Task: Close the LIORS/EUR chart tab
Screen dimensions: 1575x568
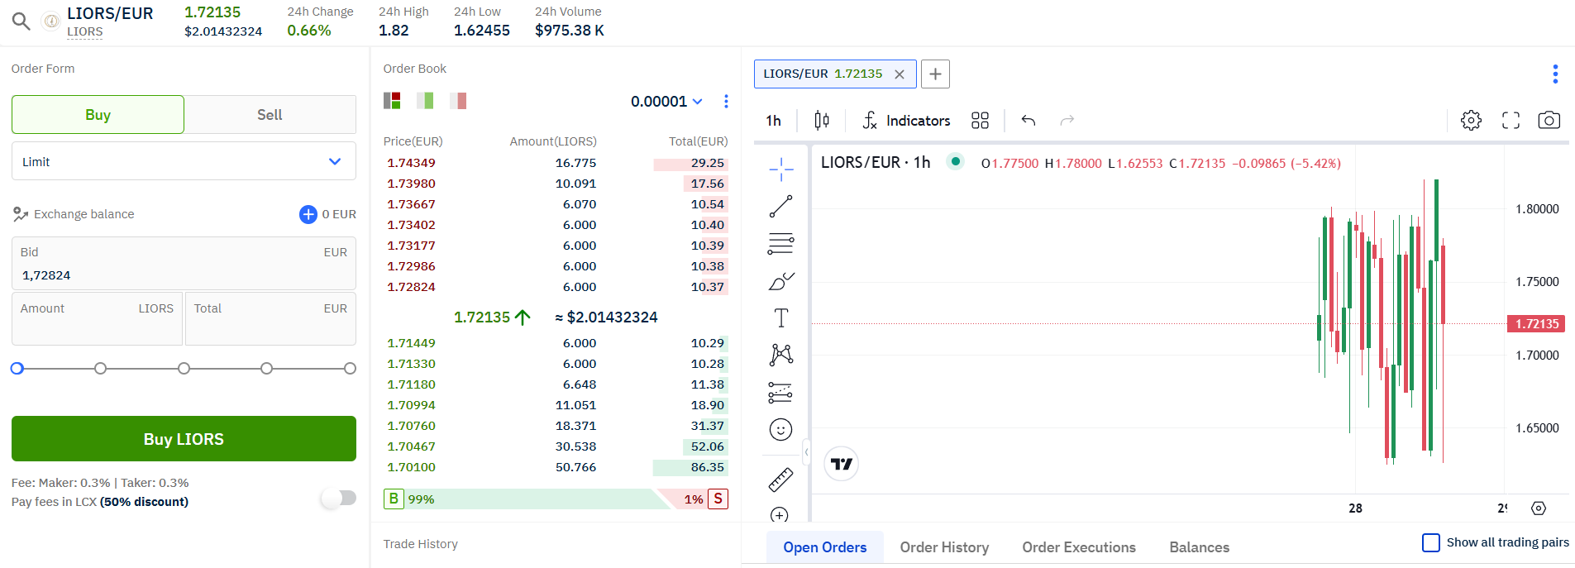Action: (900, 74)
